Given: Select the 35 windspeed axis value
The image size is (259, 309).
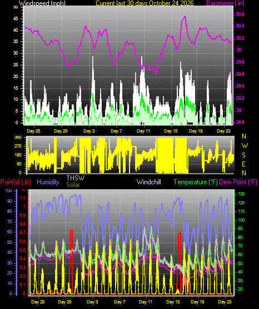Looking at the screenshot, I should click(x=16, y=42).
